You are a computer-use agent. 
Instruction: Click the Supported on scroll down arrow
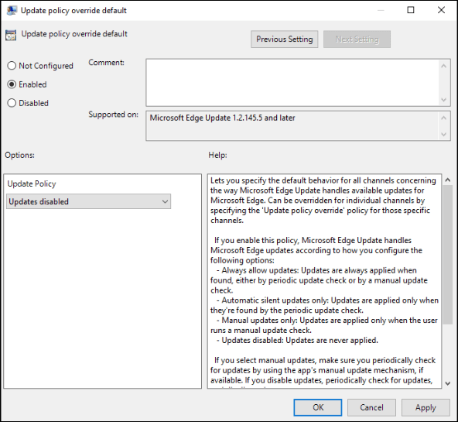pyautogui.click(x=444, y=134)
